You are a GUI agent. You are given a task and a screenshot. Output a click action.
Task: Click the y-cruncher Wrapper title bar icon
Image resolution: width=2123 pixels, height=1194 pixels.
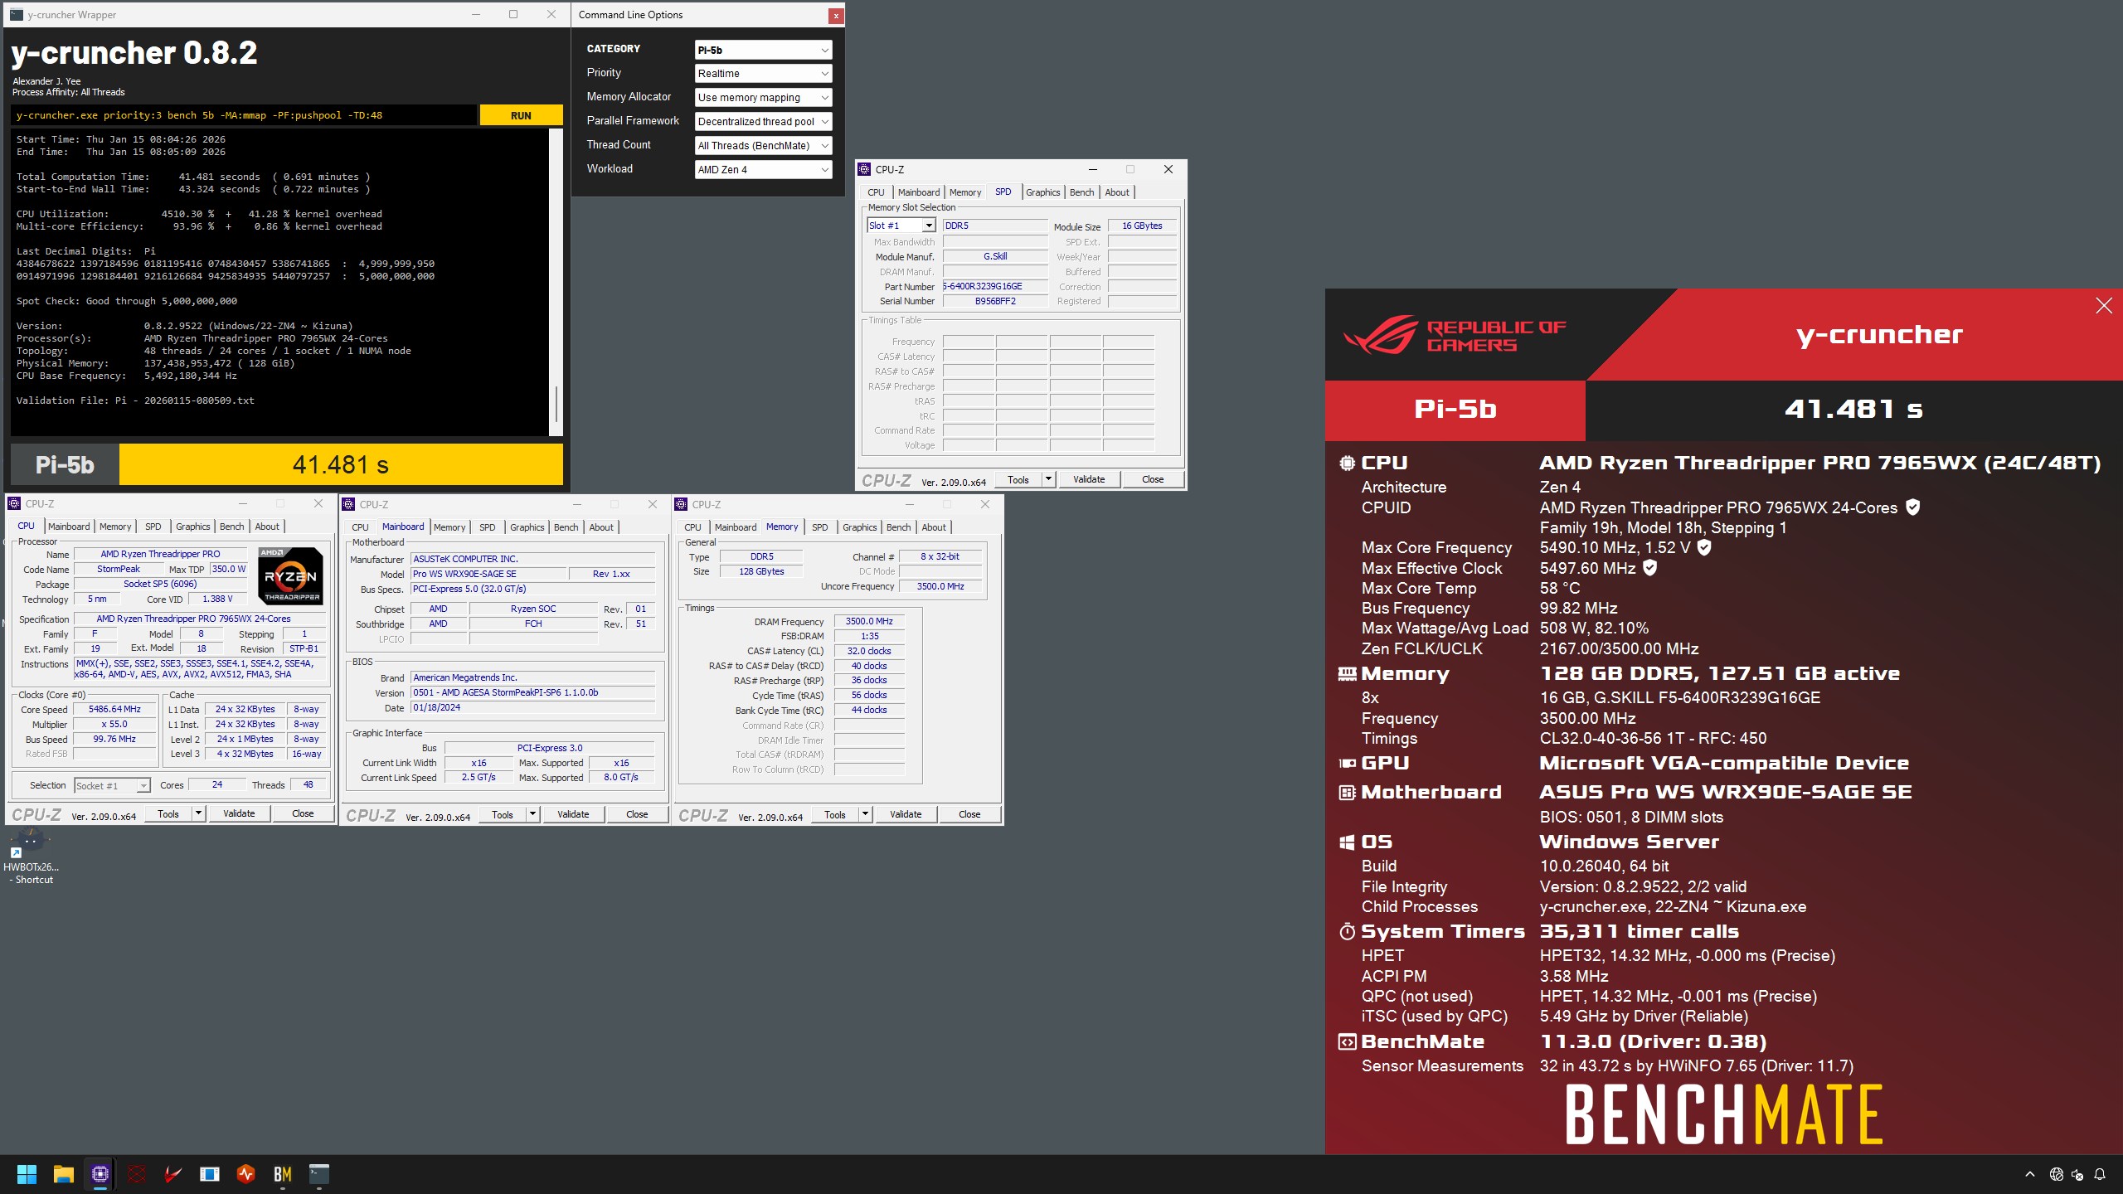16,14
